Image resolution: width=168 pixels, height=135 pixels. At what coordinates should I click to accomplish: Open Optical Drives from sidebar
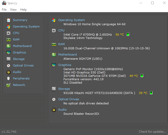point(23,65)
